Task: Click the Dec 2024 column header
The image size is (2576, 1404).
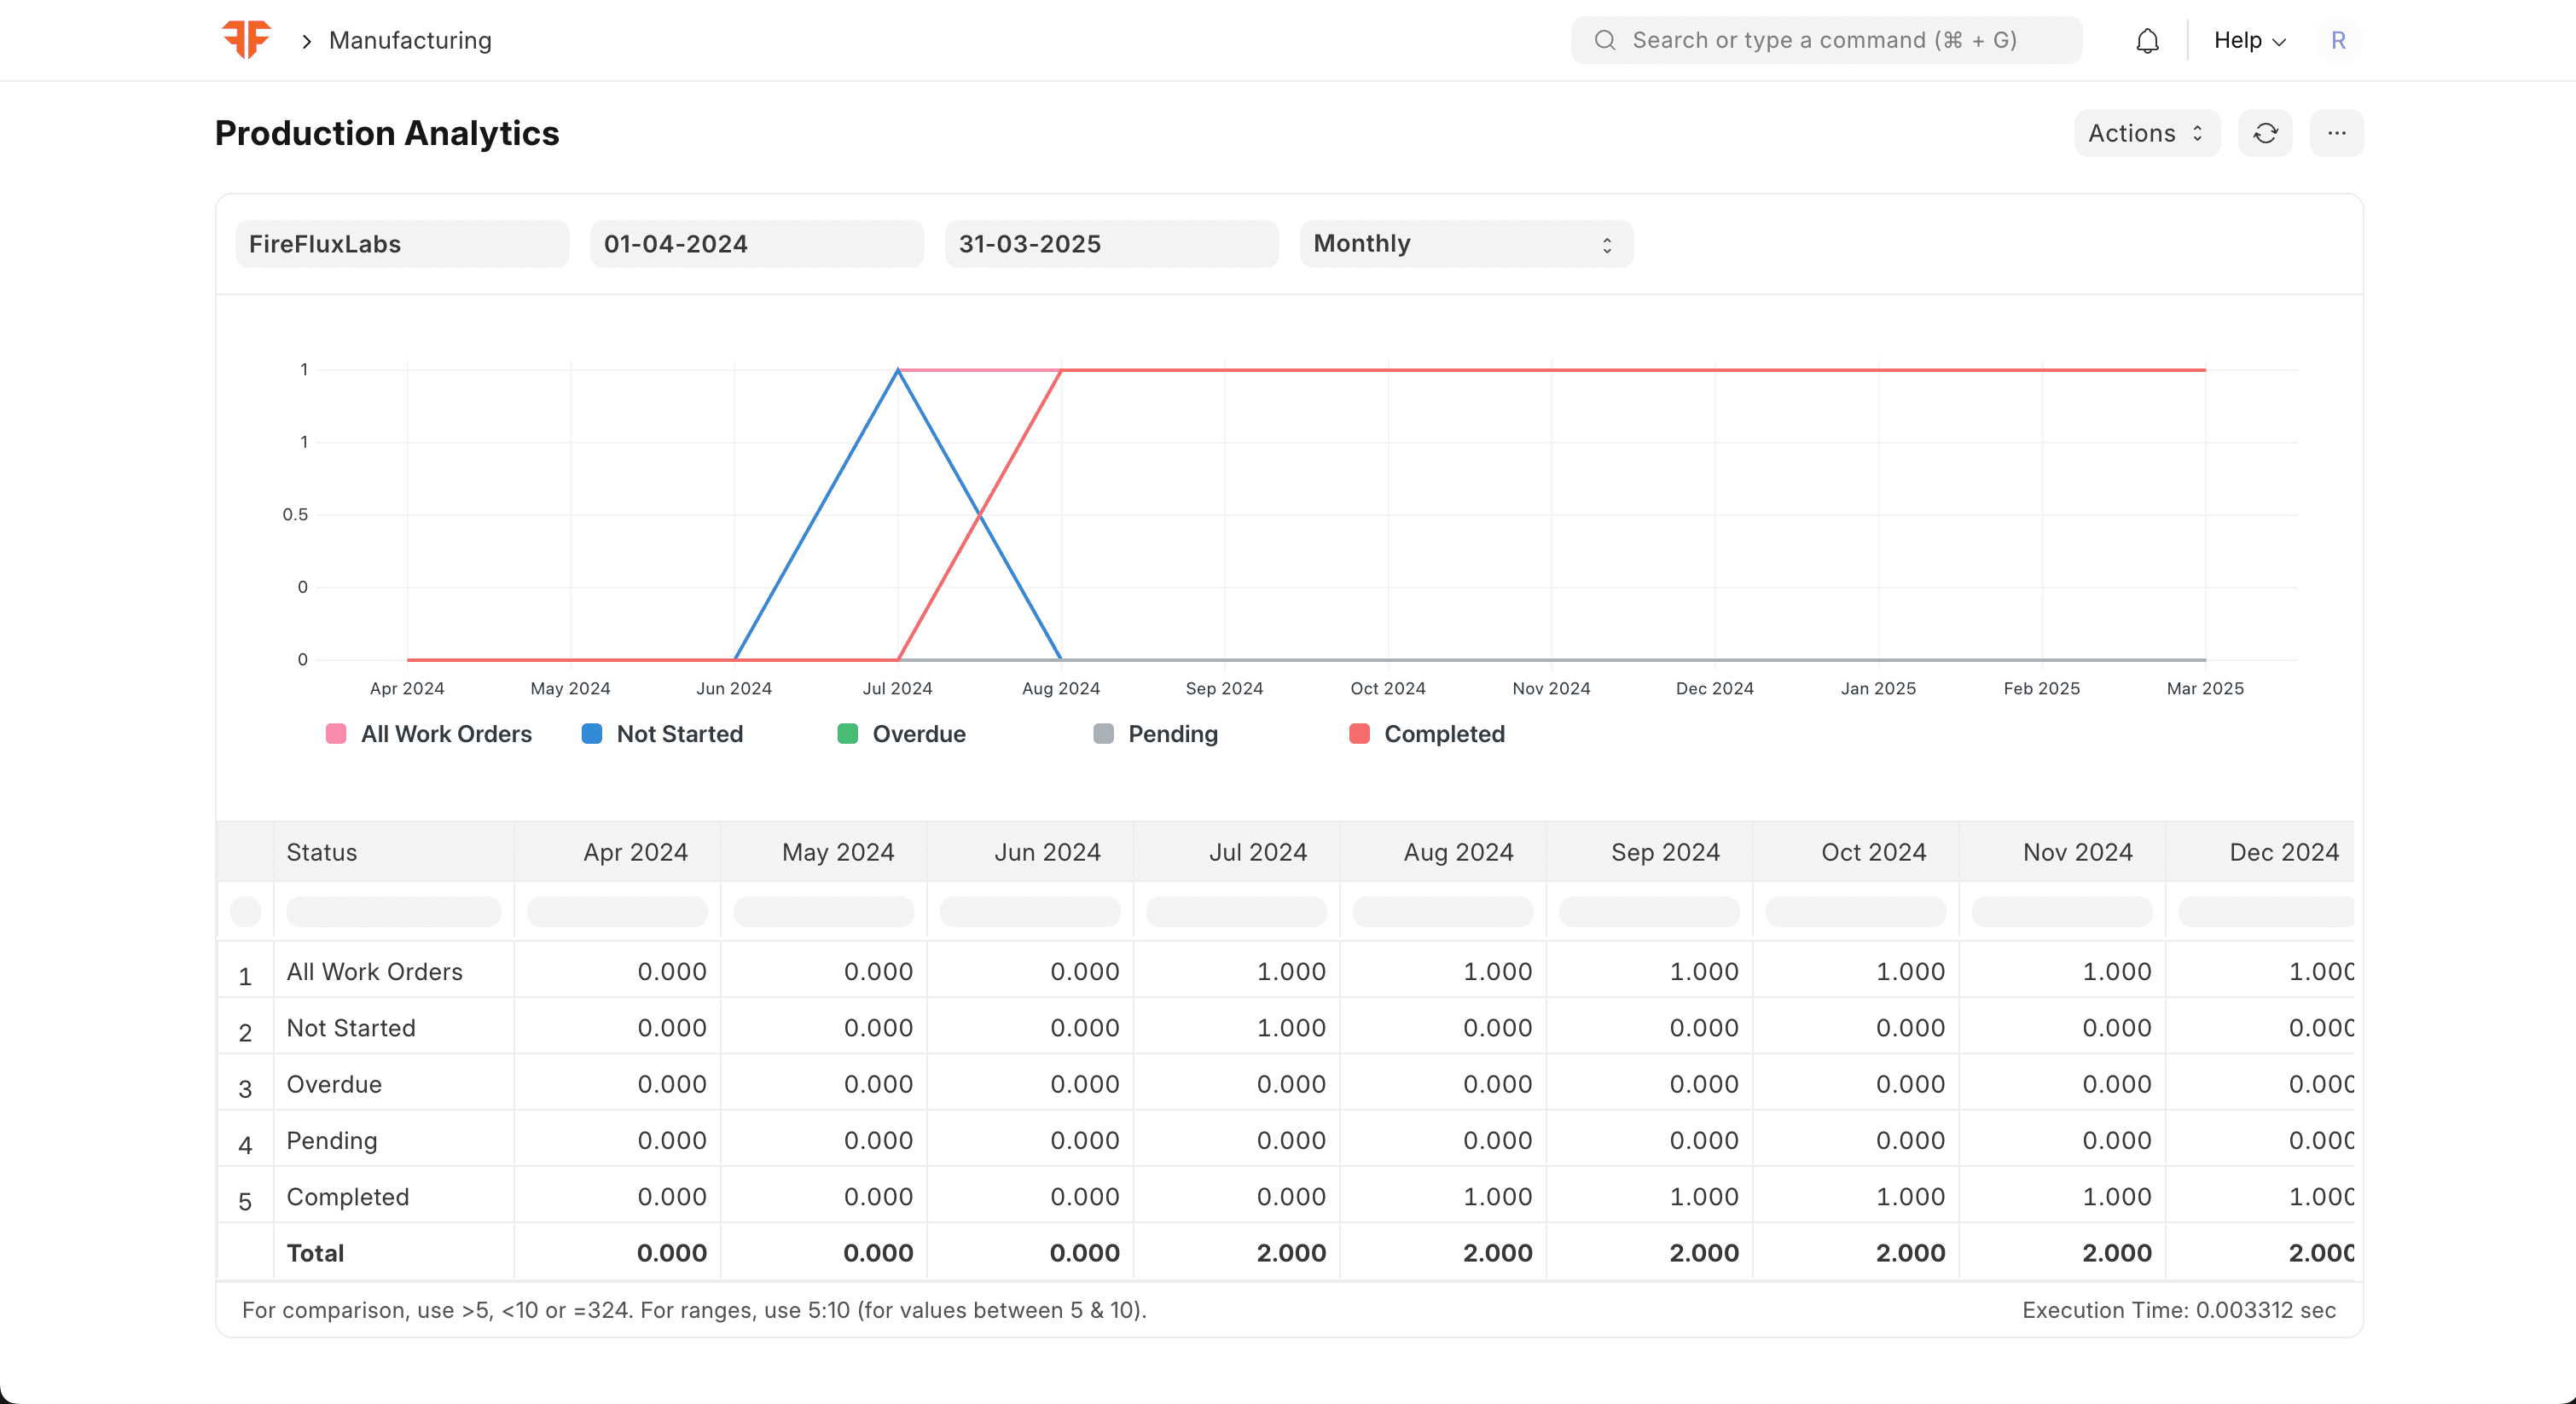Action: pos(2260,852)
